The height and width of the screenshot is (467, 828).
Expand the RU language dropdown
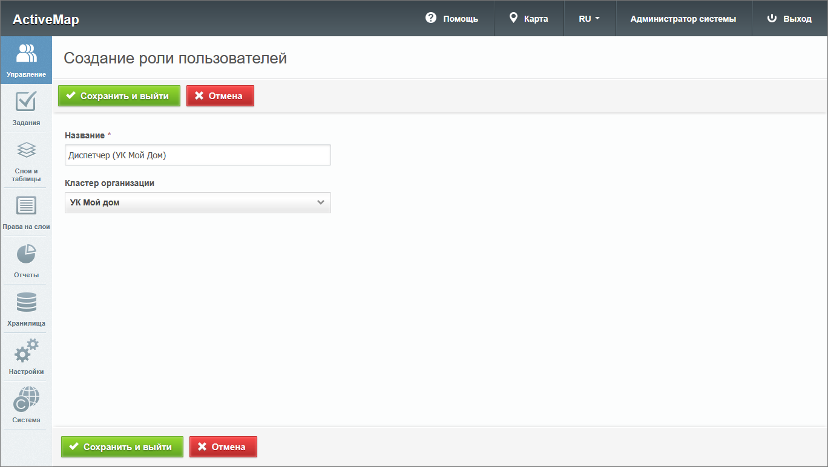click(589, 19)
